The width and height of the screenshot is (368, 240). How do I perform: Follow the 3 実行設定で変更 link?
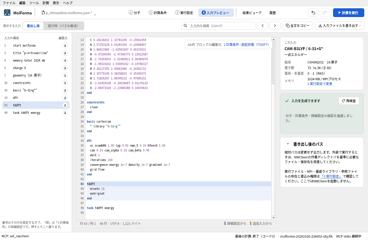[320, 84]
